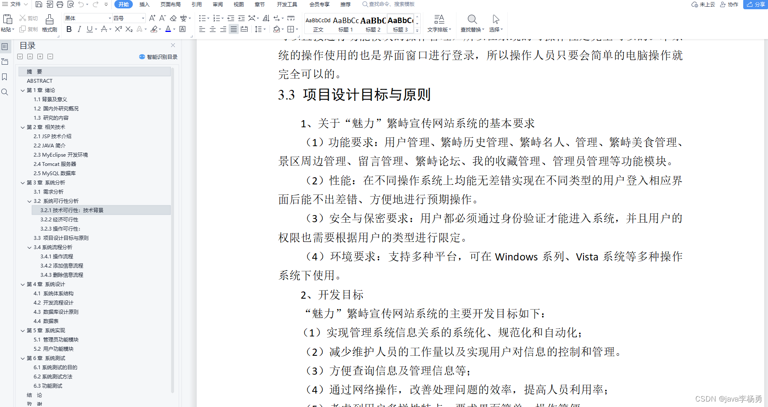Decrease paragraph indent
Screen dimensions: 768x407
coord(231,18)
